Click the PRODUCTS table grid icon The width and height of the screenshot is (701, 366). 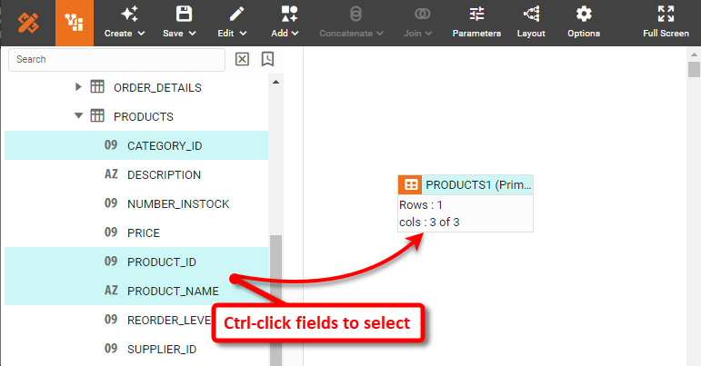coord(97,115)
